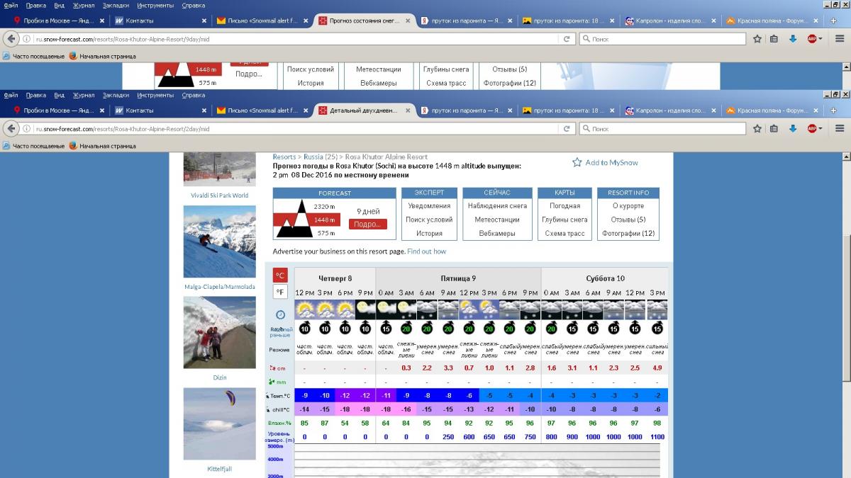Open the Погодная maps link
Image resolution: width=851 pixels, height=478 pixels.
564,206
